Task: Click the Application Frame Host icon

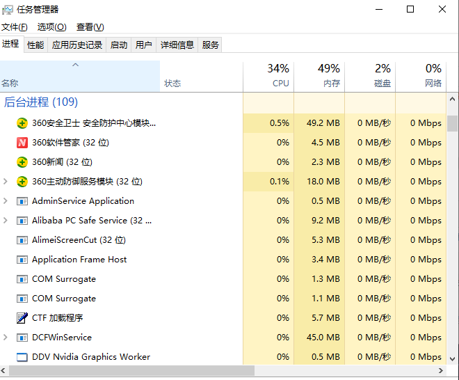Action: click(22, 260)
